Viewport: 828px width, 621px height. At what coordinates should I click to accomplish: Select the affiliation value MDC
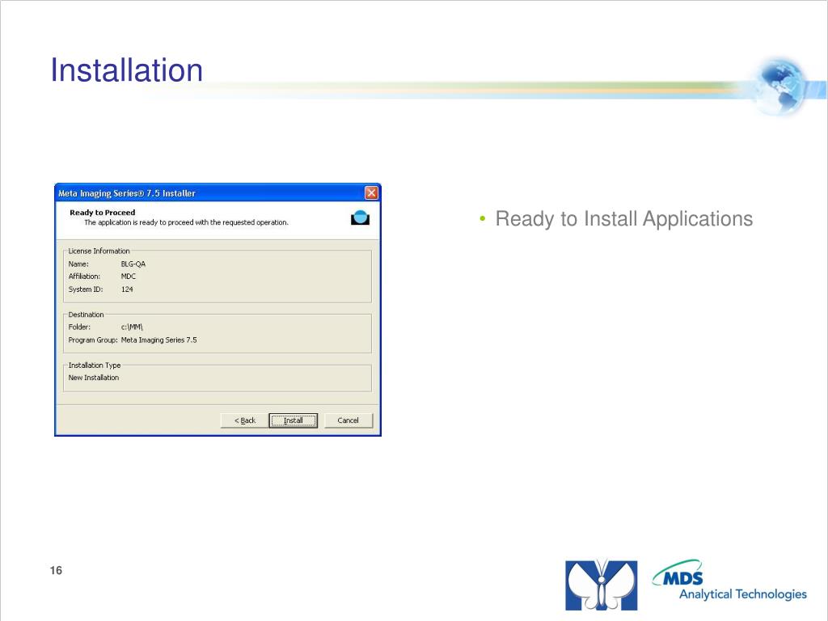pyautogui.click(x=129, y=277)
